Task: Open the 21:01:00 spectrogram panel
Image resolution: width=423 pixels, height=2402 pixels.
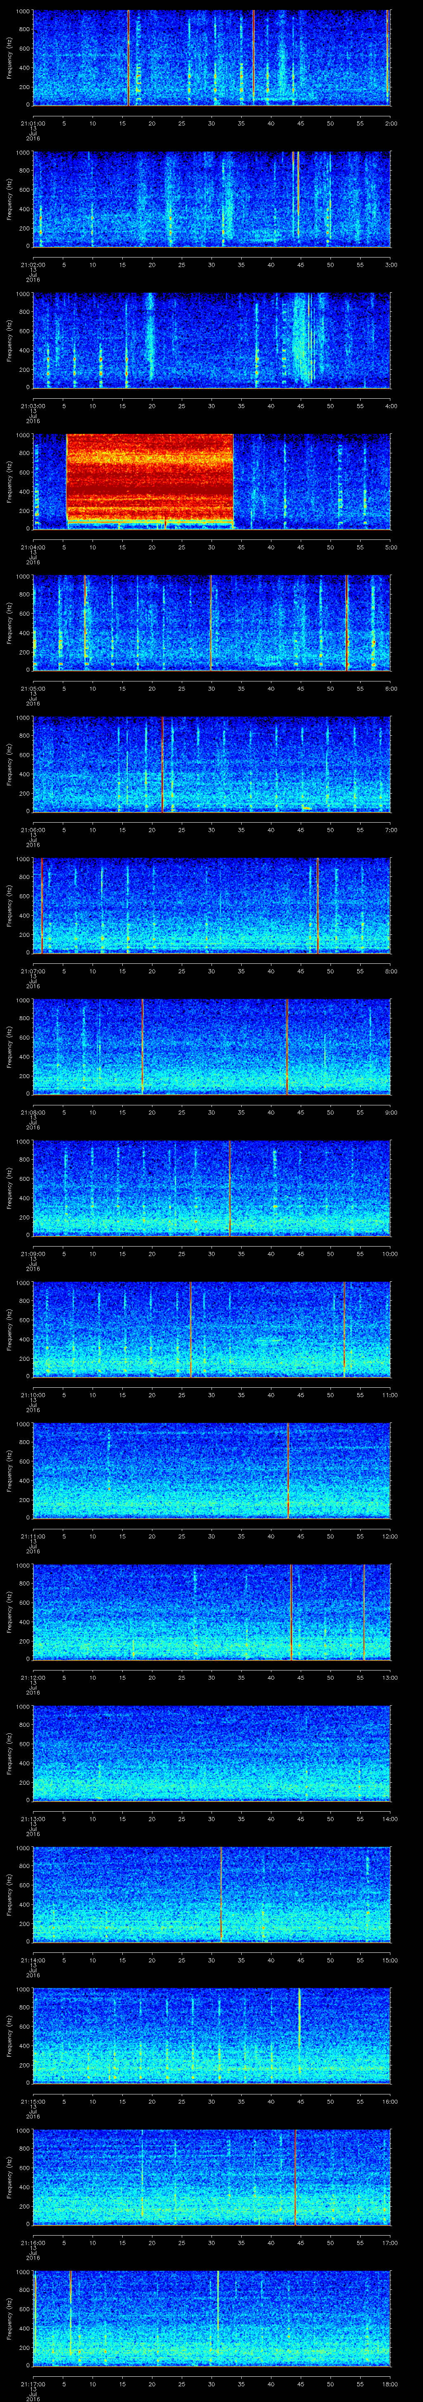Action: pos(211,58)
